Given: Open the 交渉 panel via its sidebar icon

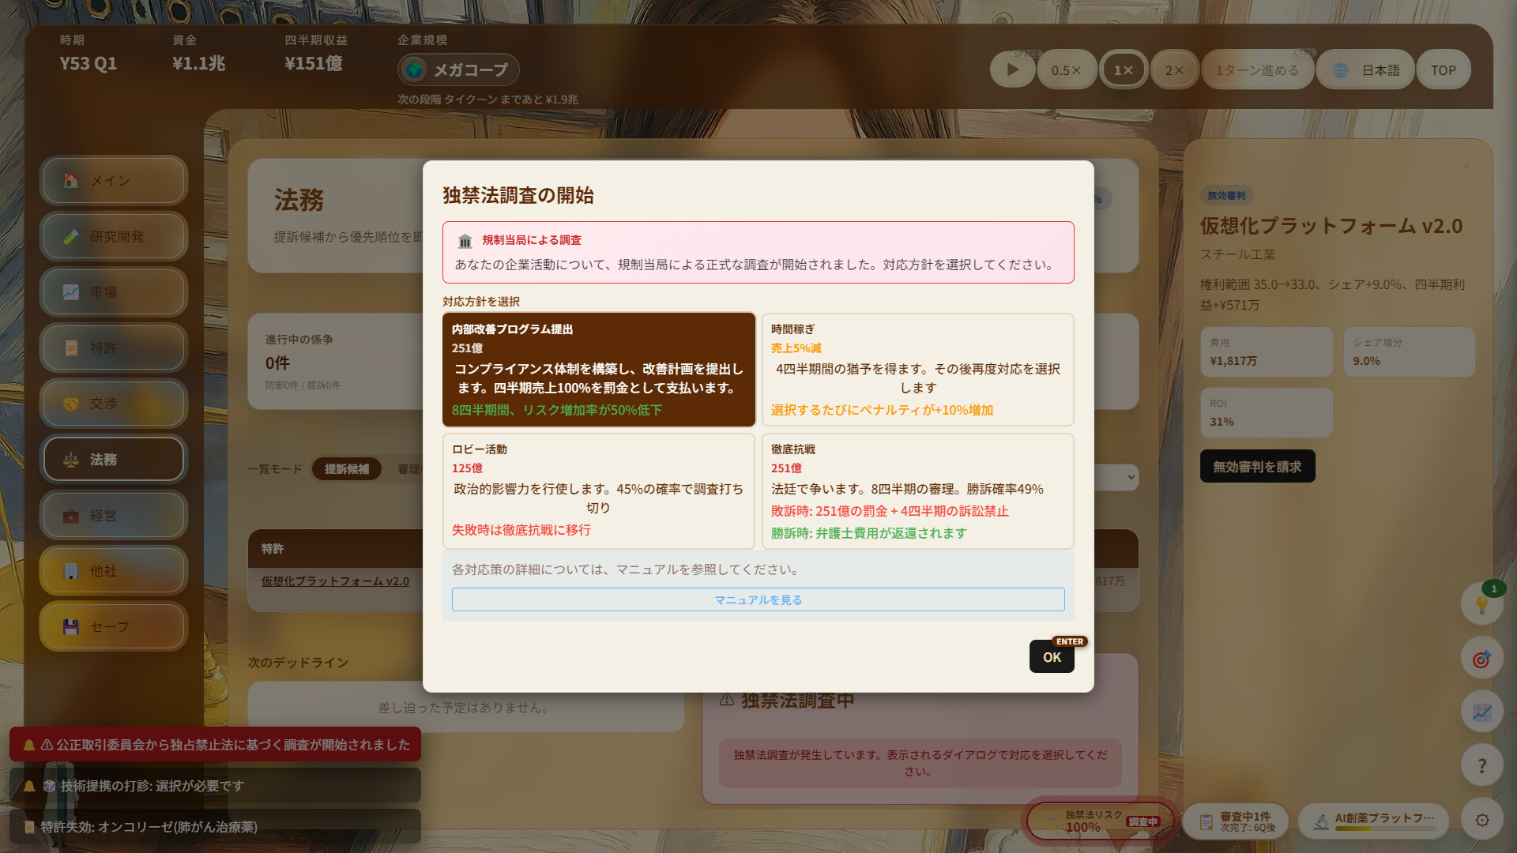Looking at the screenshot, I should coord(113,404).
